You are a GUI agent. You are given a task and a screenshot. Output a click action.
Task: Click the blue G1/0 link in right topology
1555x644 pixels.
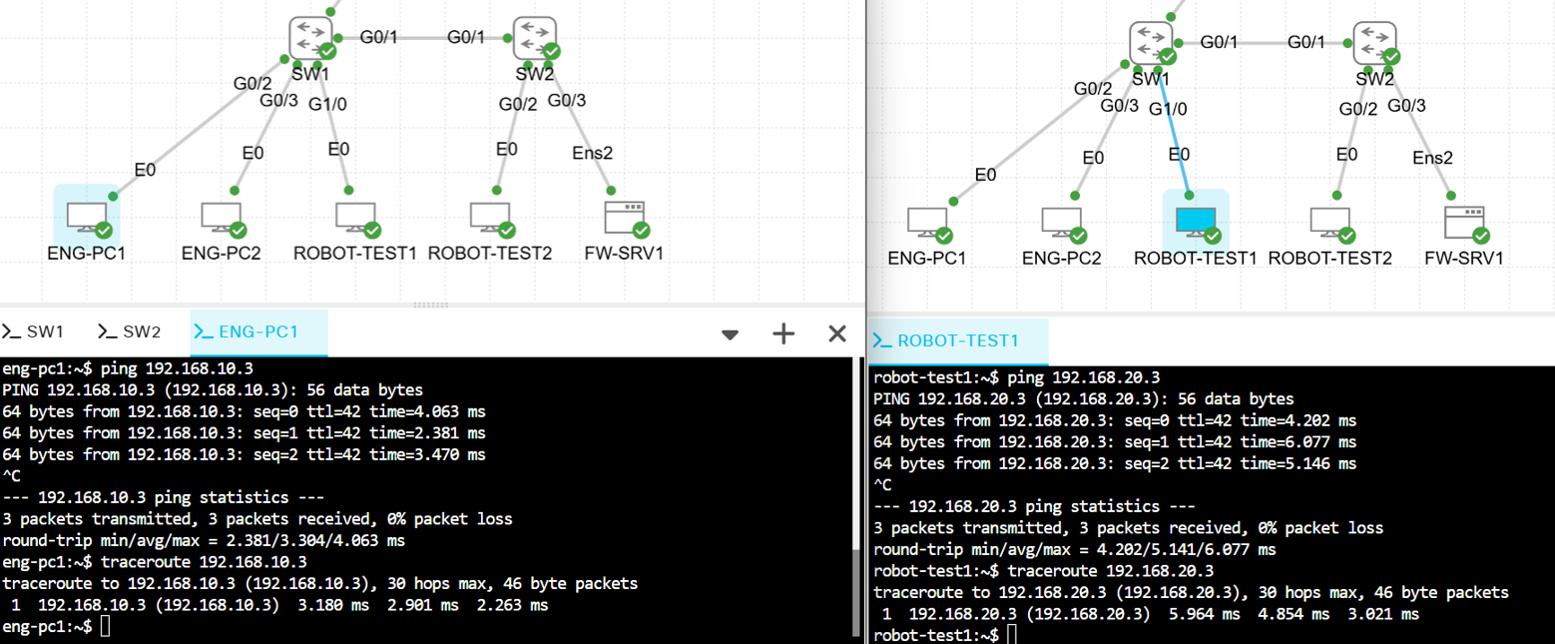[x=1175, y=131]
